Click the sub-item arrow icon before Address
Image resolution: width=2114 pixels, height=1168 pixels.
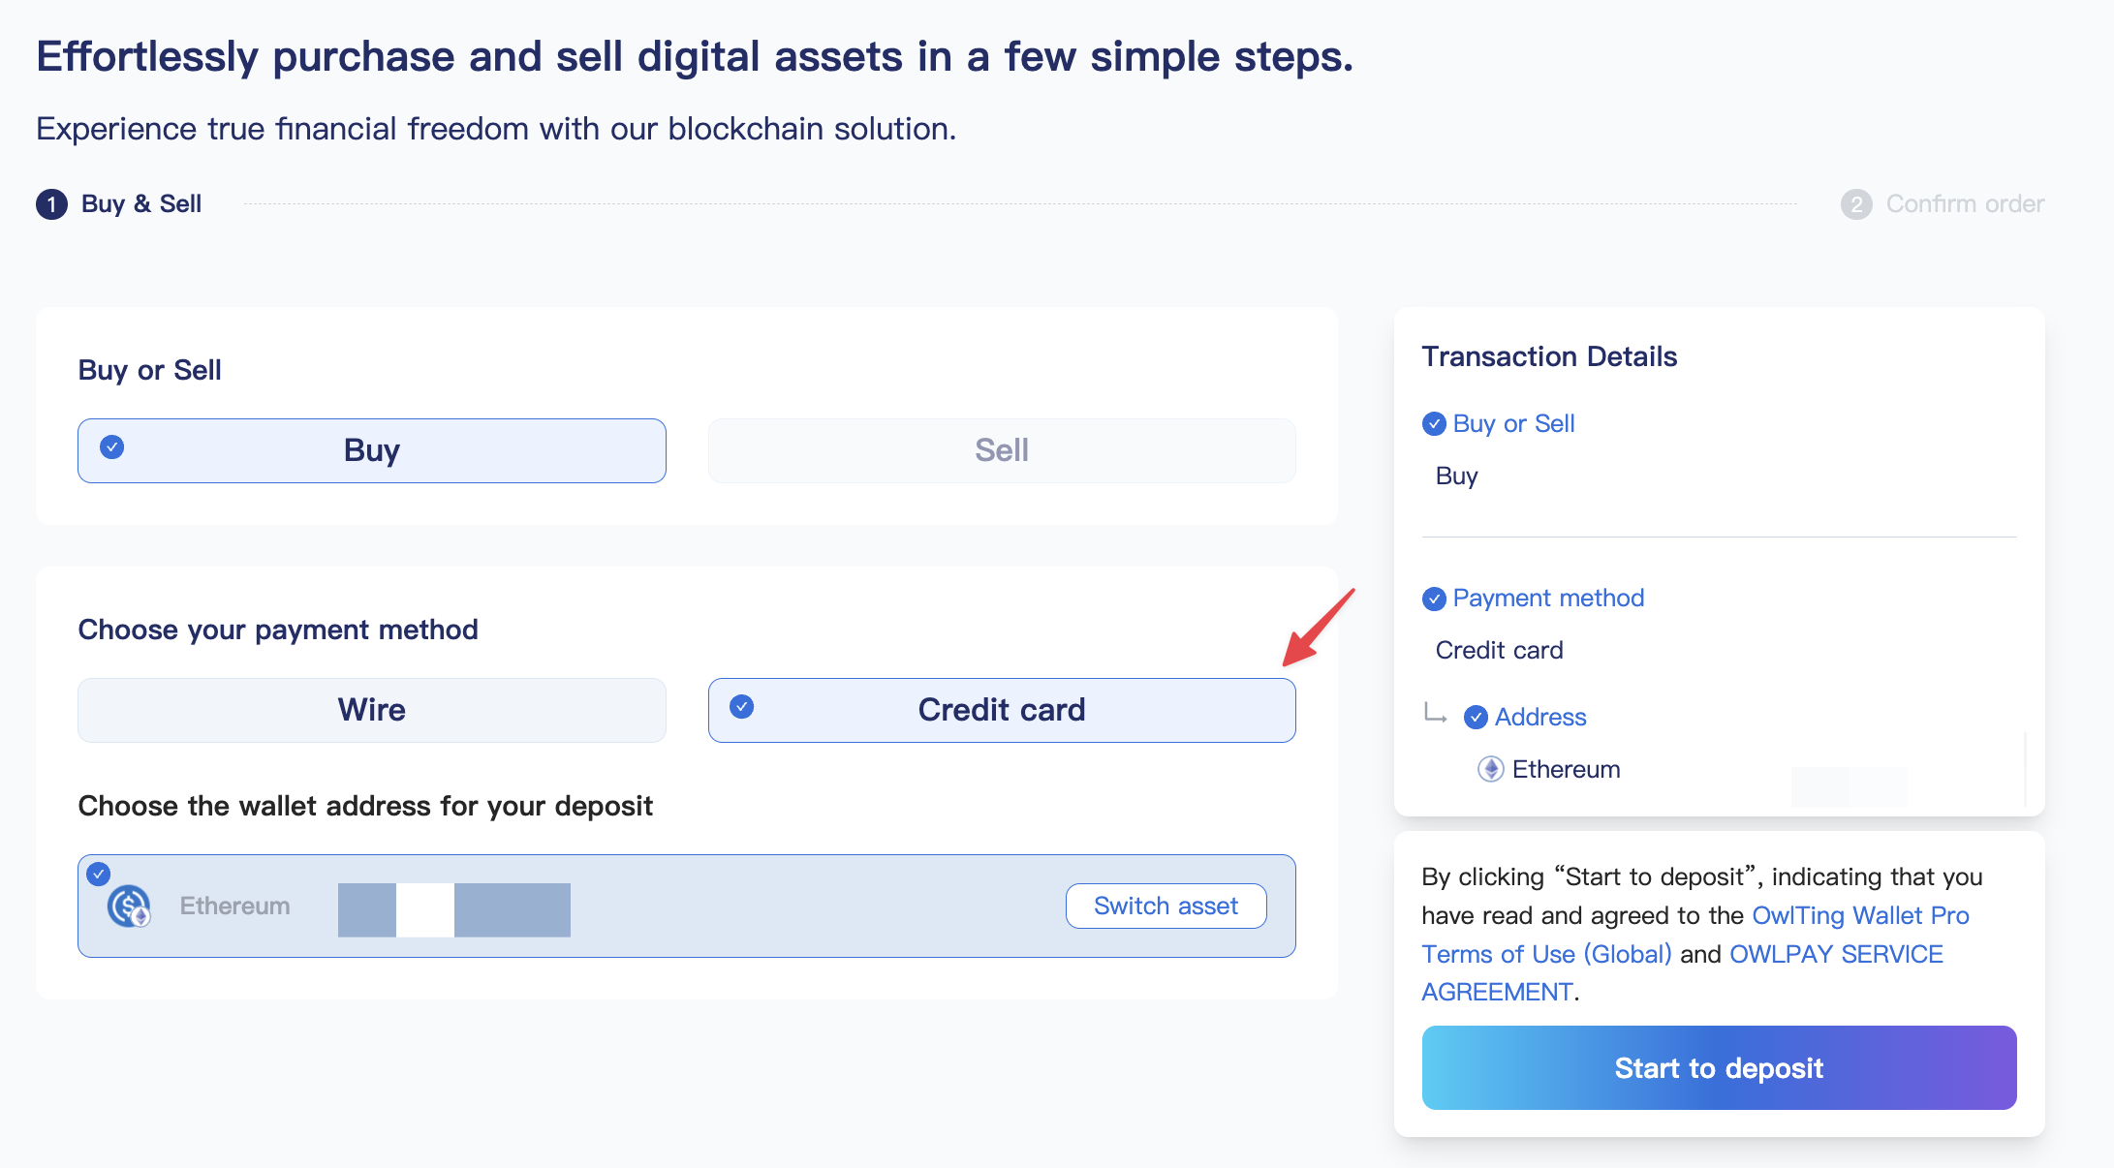tap(1435, 715)
